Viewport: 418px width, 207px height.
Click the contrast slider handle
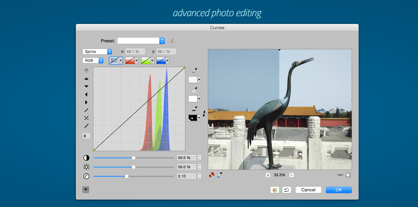point(134,158)
